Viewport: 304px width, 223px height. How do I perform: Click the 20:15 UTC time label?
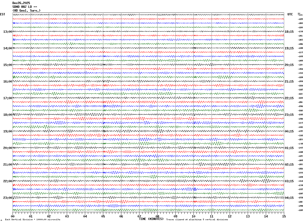pos(289,65)
